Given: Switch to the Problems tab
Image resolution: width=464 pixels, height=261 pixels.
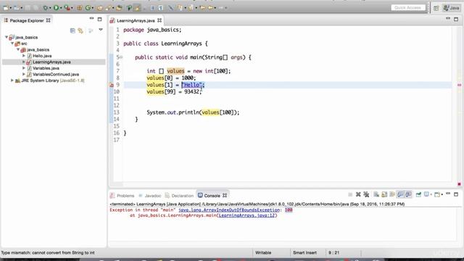Looking at the screenshot, I should (122, 196).
